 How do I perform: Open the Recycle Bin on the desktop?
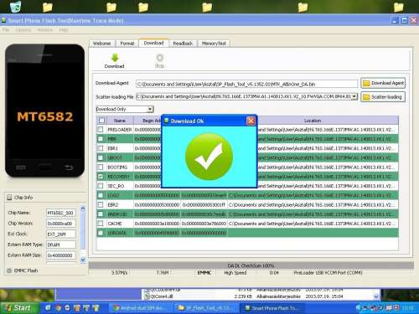coord(16,6)
